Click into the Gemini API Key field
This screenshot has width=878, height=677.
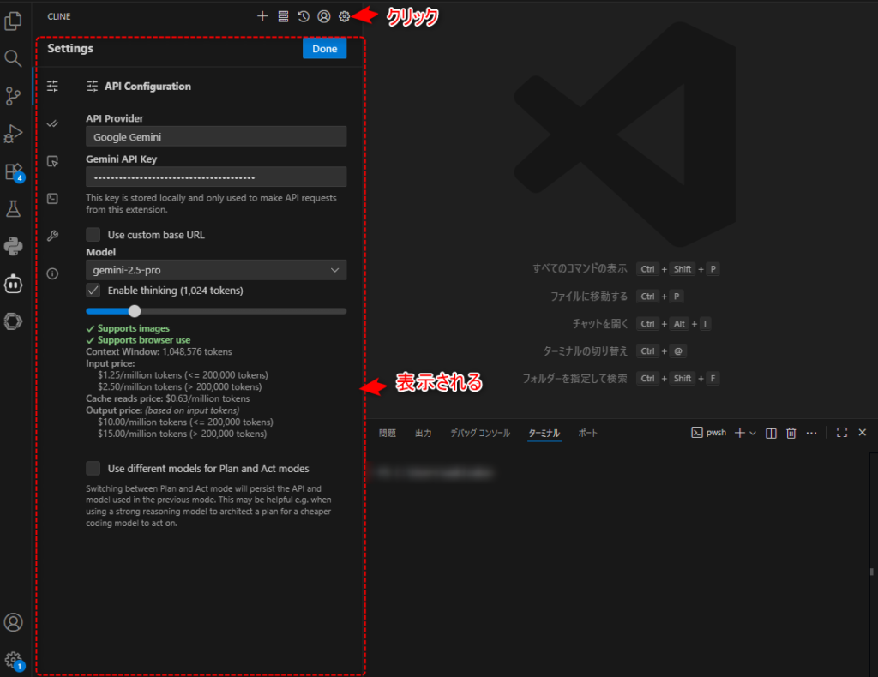216,177
